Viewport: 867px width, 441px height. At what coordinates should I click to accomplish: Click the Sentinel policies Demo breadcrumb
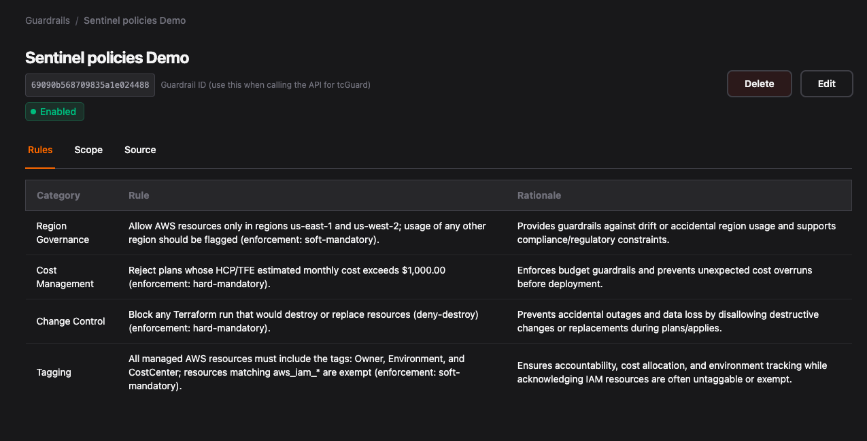click(x=135, y=20)
